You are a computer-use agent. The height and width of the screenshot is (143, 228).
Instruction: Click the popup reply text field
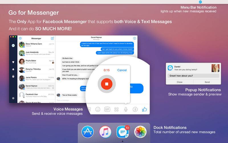(x=194, y=76)
